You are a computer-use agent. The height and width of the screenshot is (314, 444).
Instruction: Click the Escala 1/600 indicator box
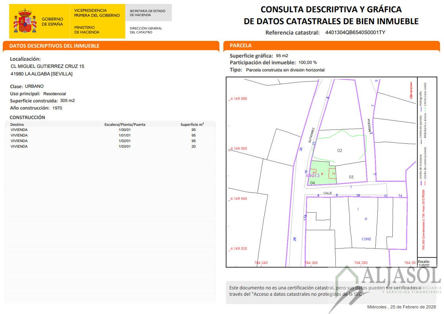(x=428, y=263)
